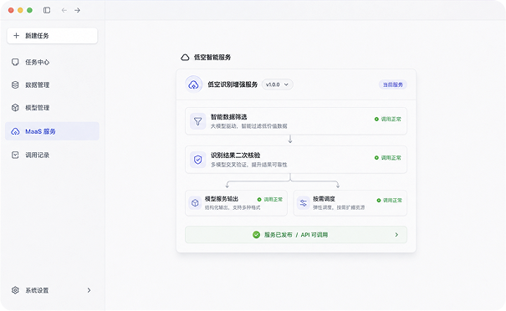Click the macOS green fullscreen button

click(29, 10)
